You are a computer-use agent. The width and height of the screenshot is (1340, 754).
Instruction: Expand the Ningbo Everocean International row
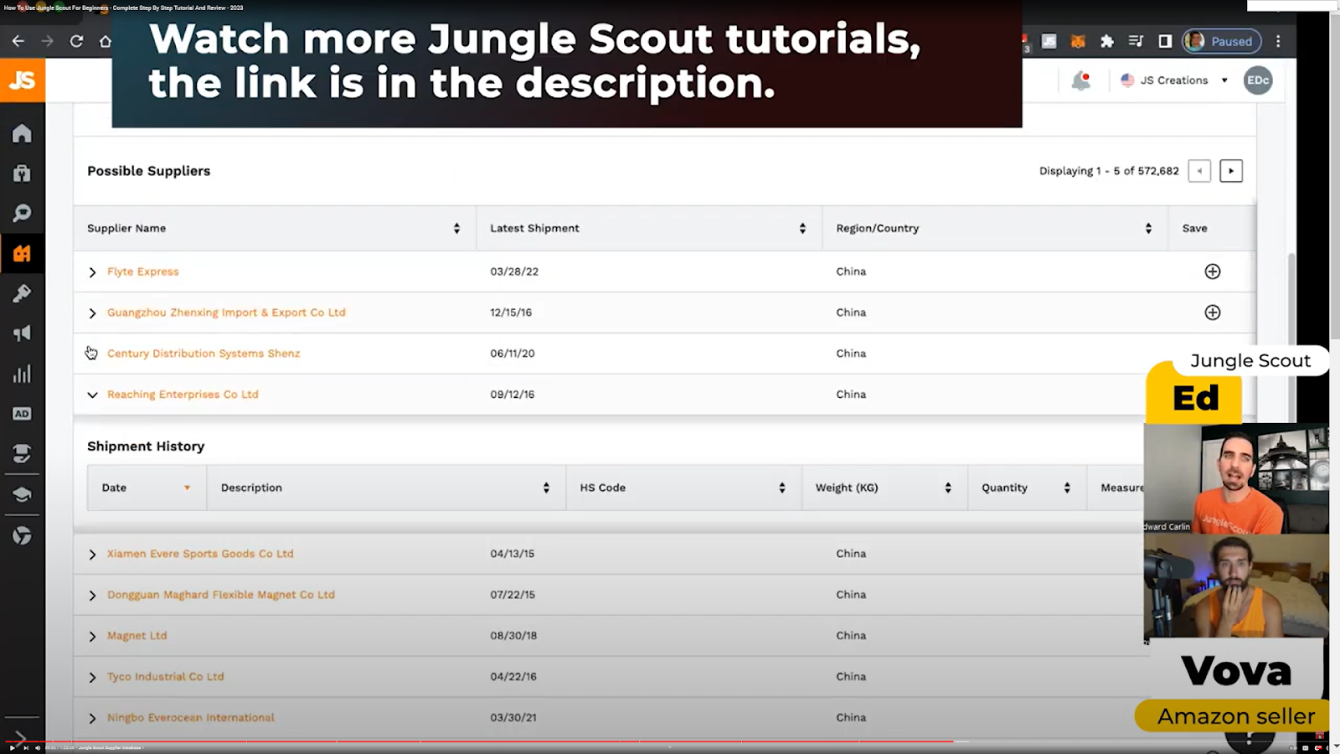click(x=92, y=718)
